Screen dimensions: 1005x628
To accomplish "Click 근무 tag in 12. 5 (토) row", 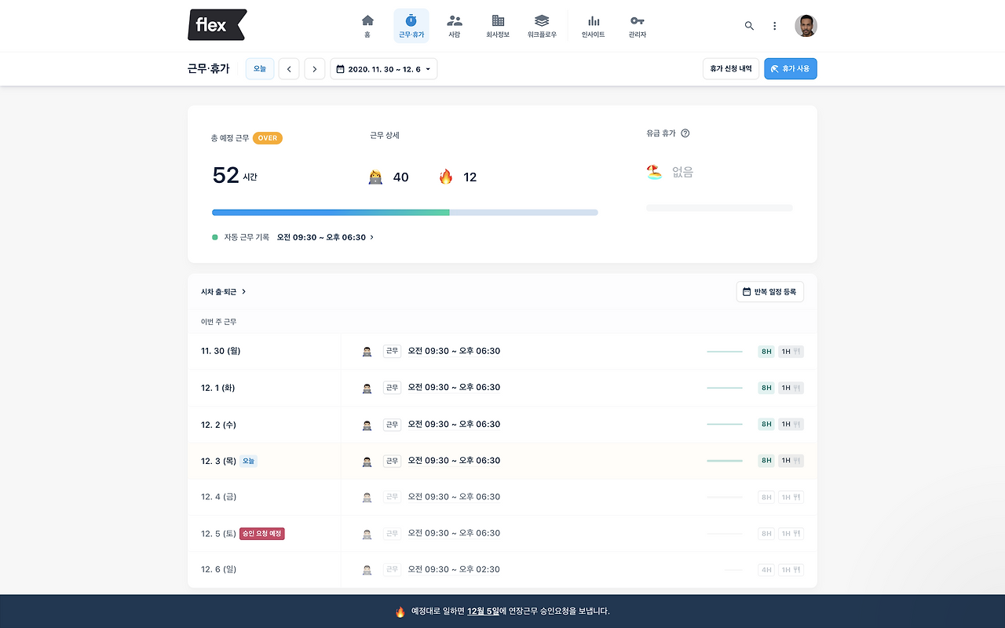I will pos(392,534).
